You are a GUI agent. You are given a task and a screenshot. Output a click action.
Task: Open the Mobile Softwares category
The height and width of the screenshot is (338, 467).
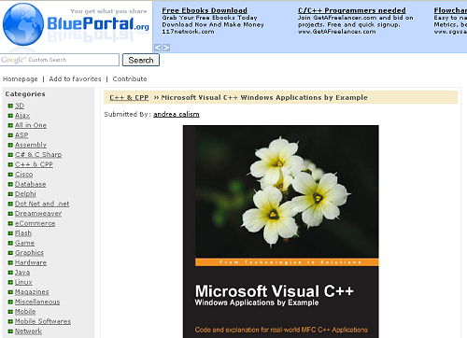(43, 321)
